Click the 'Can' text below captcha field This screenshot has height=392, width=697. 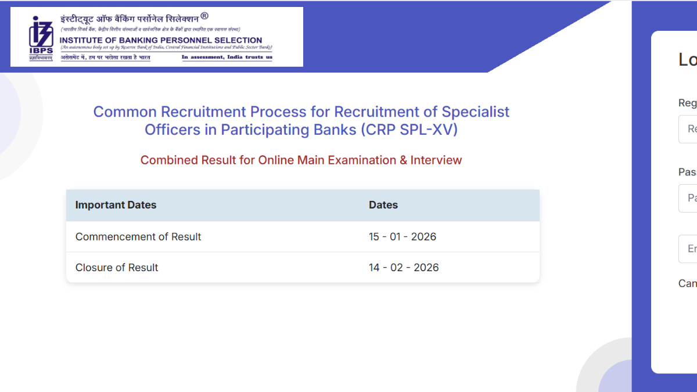[x=688, y=283]
